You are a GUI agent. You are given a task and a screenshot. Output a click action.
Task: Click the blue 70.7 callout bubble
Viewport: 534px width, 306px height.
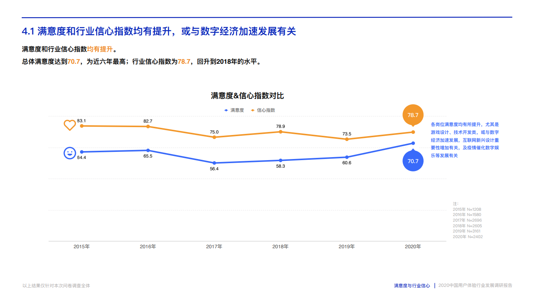coord(413,161)
